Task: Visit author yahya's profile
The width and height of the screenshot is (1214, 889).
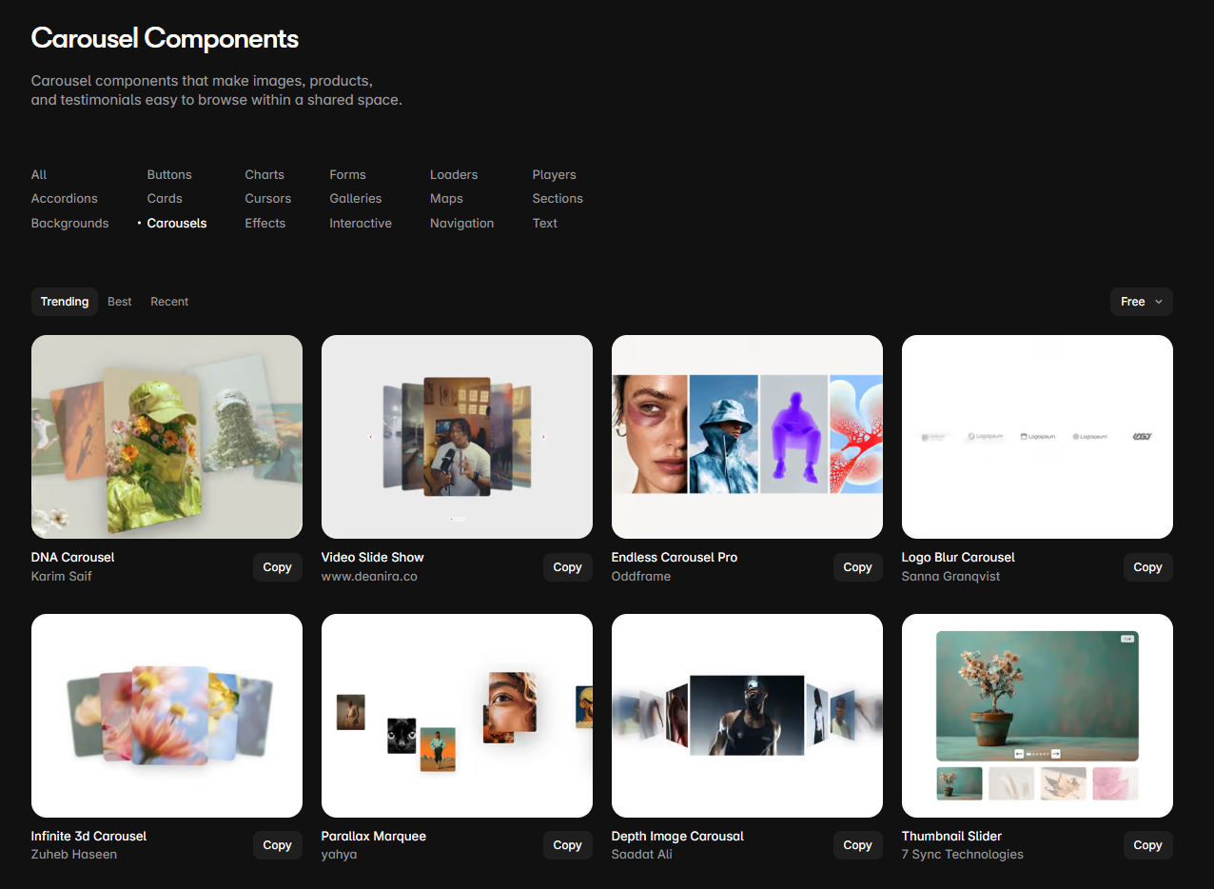Action: tap(339, 855)
